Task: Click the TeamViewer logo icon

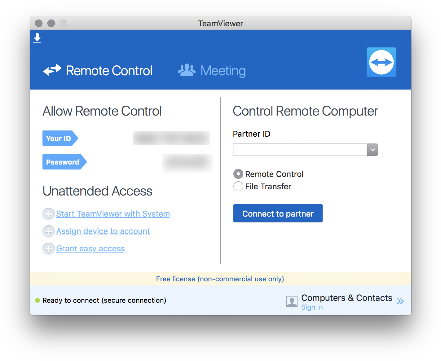Action: tap(381, 62)
